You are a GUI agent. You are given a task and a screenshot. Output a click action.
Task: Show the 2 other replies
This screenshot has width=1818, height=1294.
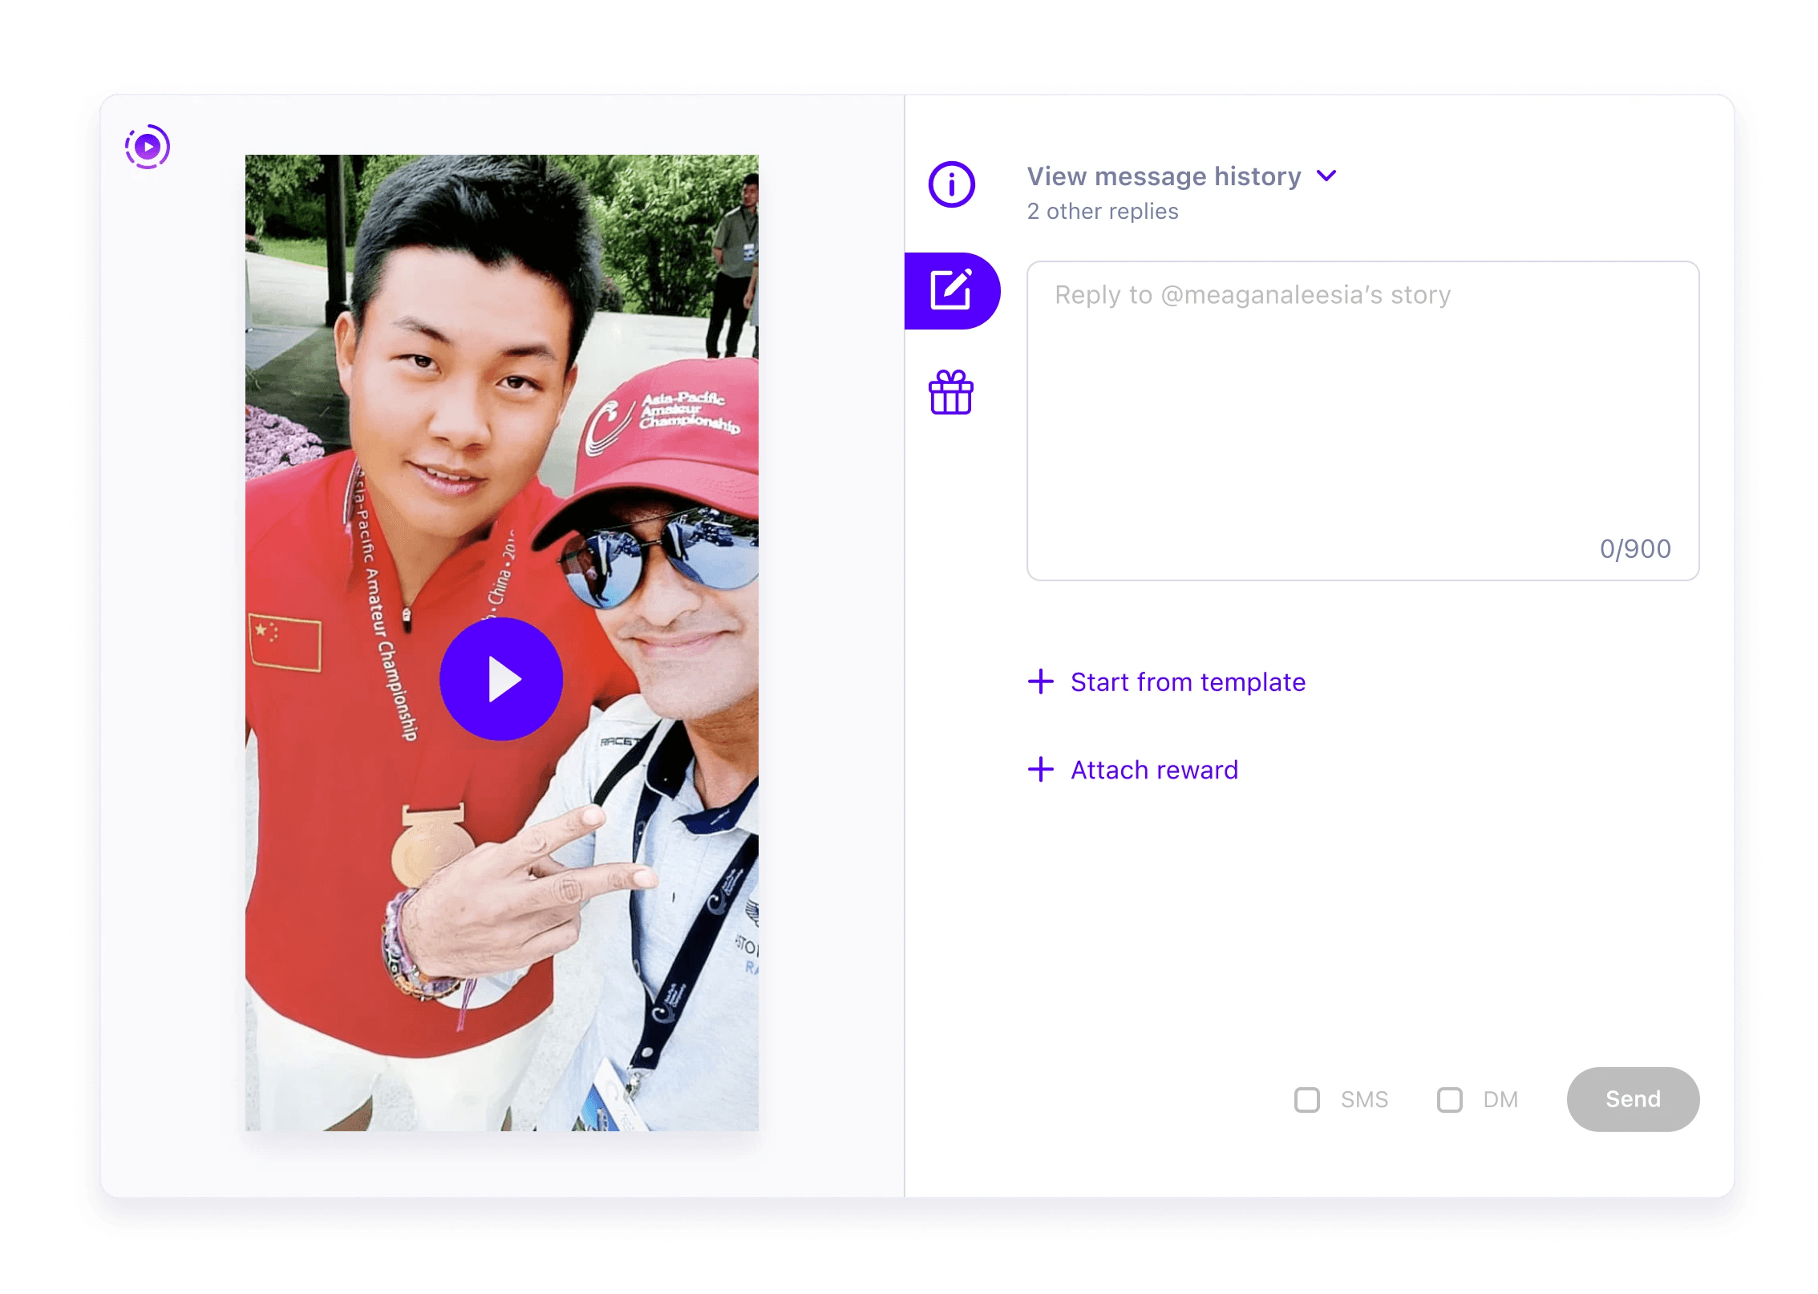click(x=1103, y=211)
